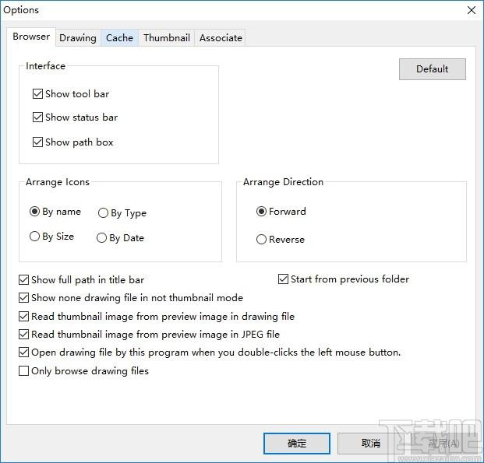The height and width of the screenshot is (463, 484).
Task: Open the Associate tab
Action: click(221, 38)
